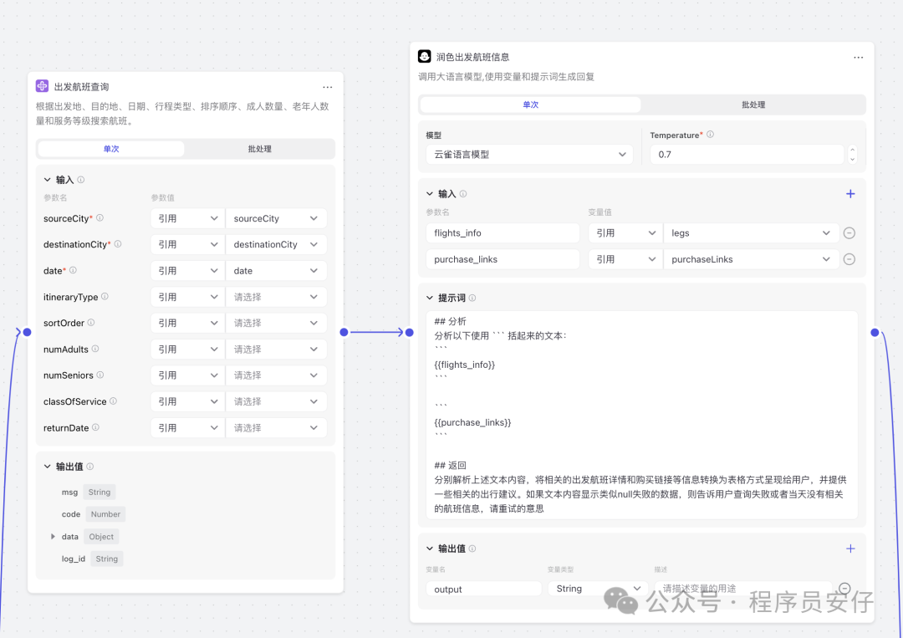Click the output variable name field
The image size is (903, 638).
[x=483, y=589]
